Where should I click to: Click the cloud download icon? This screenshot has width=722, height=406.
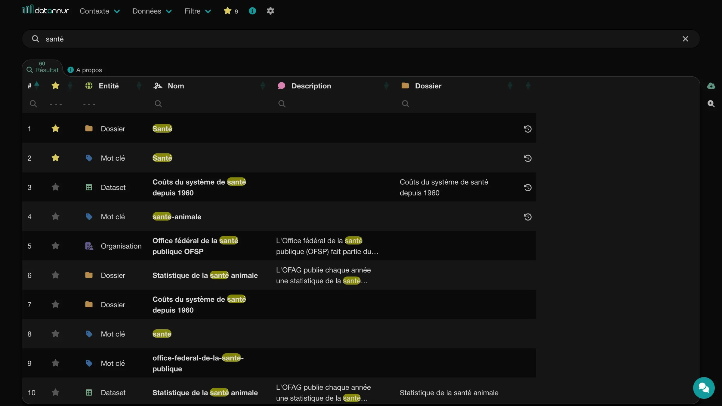coord(711,86)
